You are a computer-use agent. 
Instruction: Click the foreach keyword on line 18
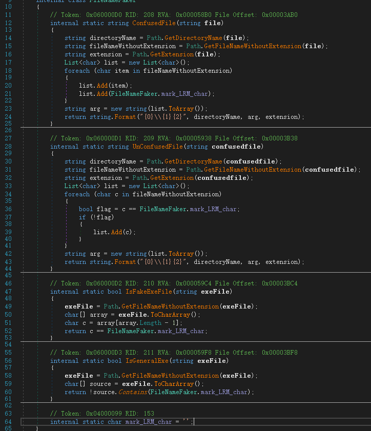coord(77,71)
